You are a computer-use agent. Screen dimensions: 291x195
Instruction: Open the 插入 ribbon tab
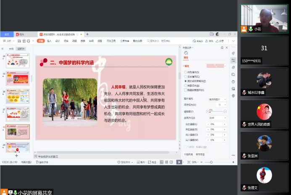point(49,41)
